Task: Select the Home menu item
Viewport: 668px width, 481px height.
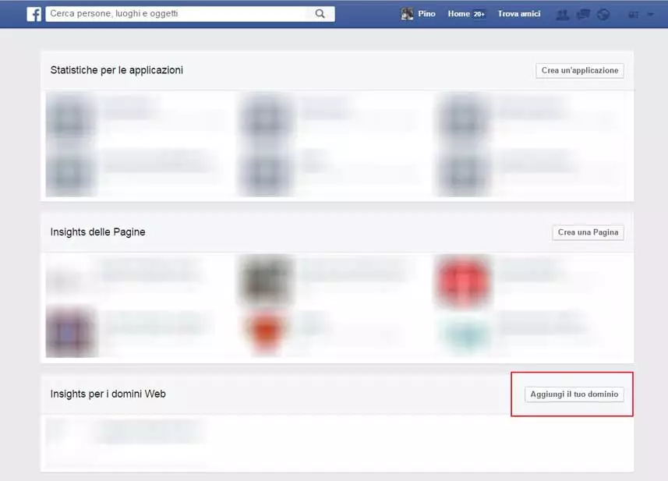Action: click(x=458, y=13)
